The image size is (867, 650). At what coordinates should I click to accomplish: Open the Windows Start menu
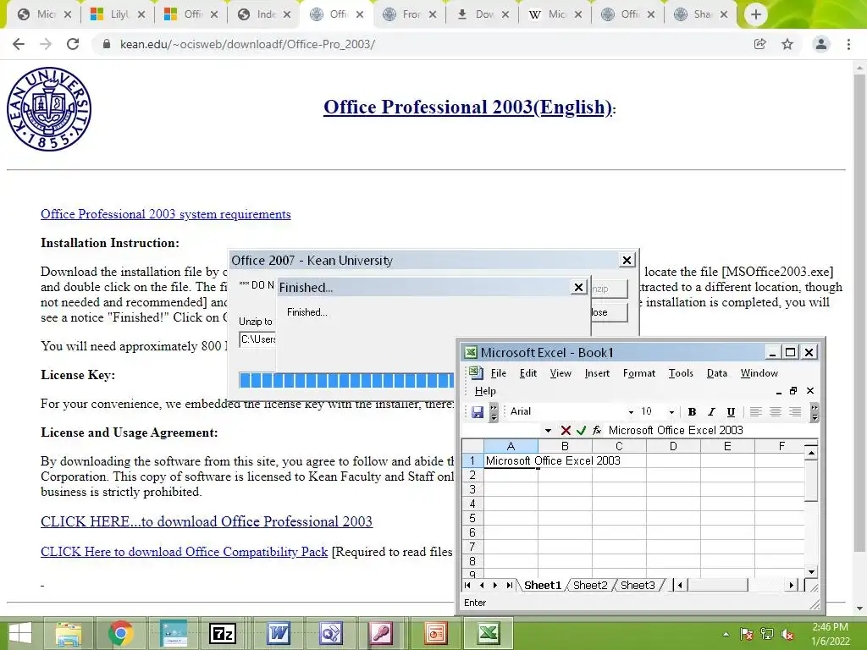(20, 633)
